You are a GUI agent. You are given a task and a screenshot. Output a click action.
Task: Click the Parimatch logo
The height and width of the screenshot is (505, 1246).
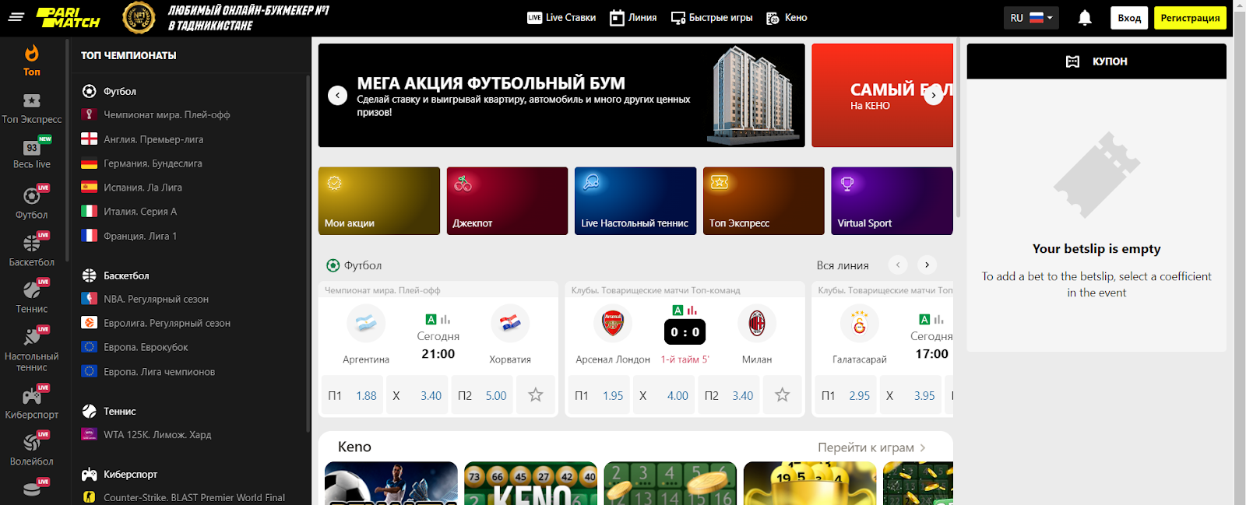[68, 17]
